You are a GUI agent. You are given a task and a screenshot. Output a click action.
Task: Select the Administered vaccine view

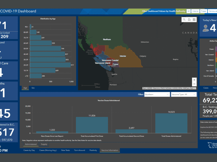[30, 144]
